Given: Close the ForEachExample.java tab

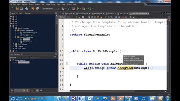Looking at the screenshot, I should coord(148,13).
